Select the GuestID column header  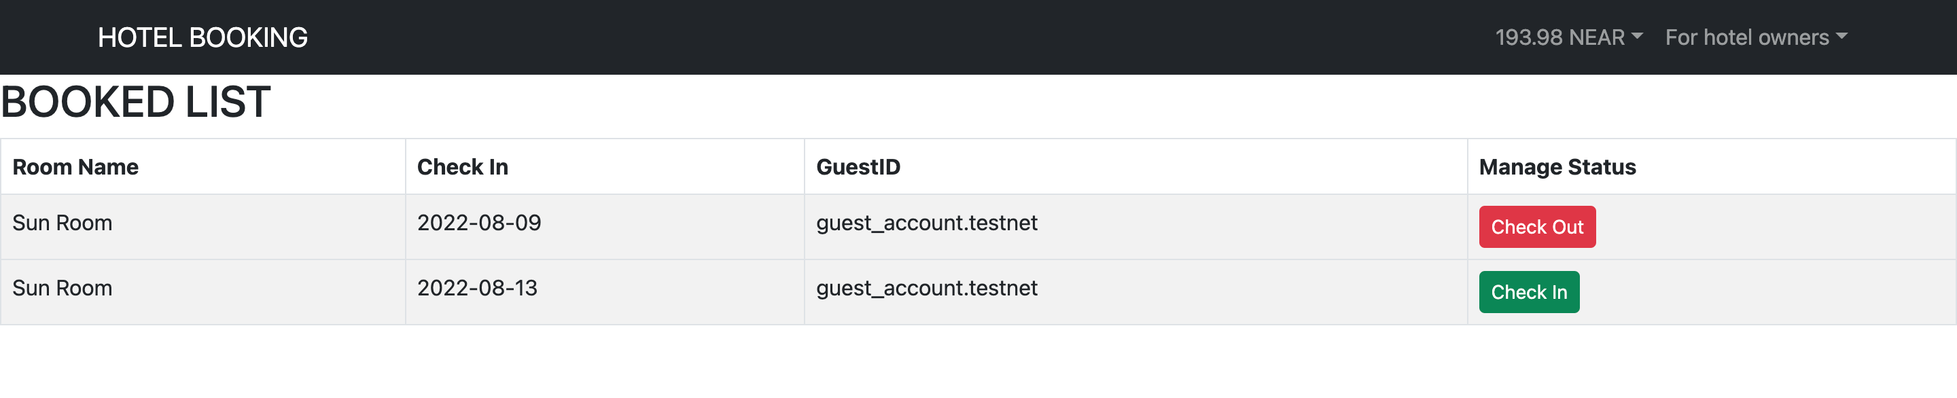click(858, 166)
